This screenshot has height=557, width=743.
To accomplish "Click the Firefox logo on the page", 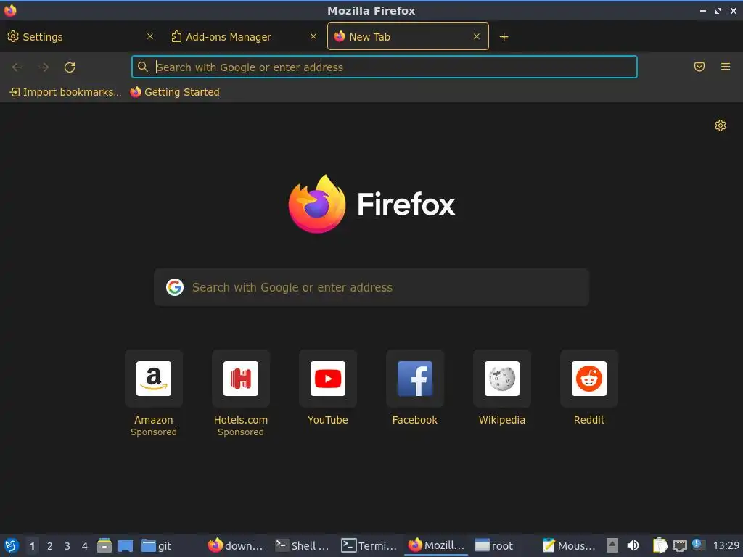I will click(x=372, y=204).
